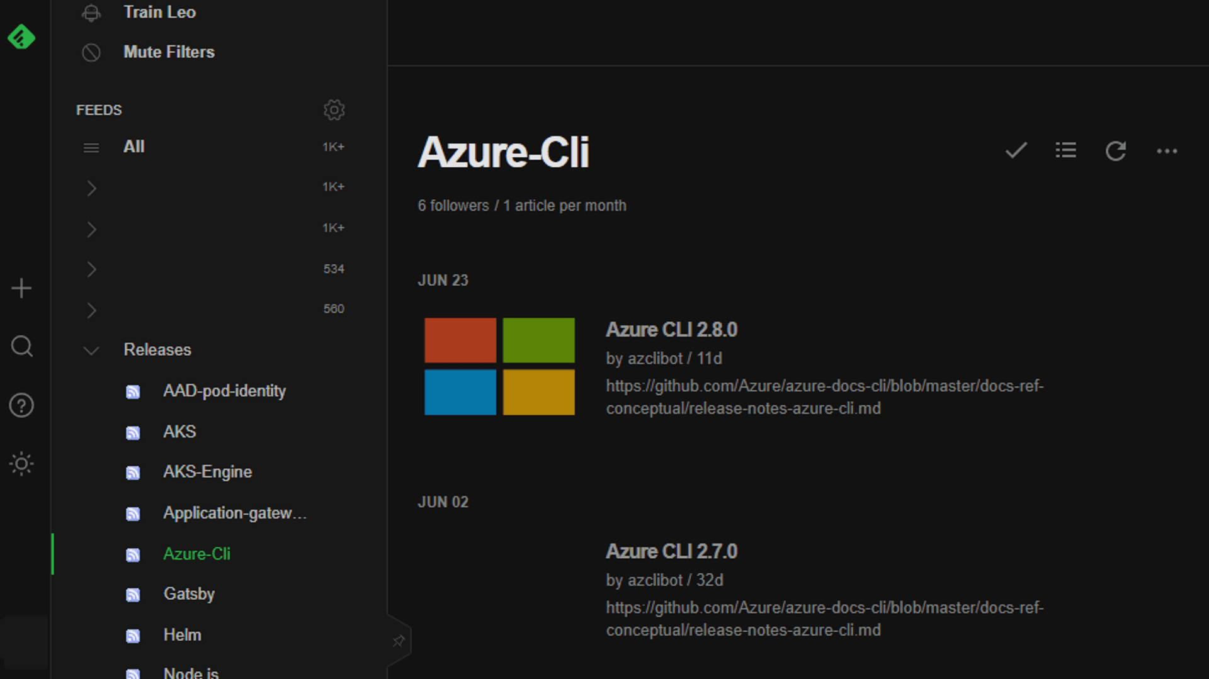This screenshot has height=679, width=1209.
Task: Toggle the app theme with brightness icon
Action: point(22,464)
